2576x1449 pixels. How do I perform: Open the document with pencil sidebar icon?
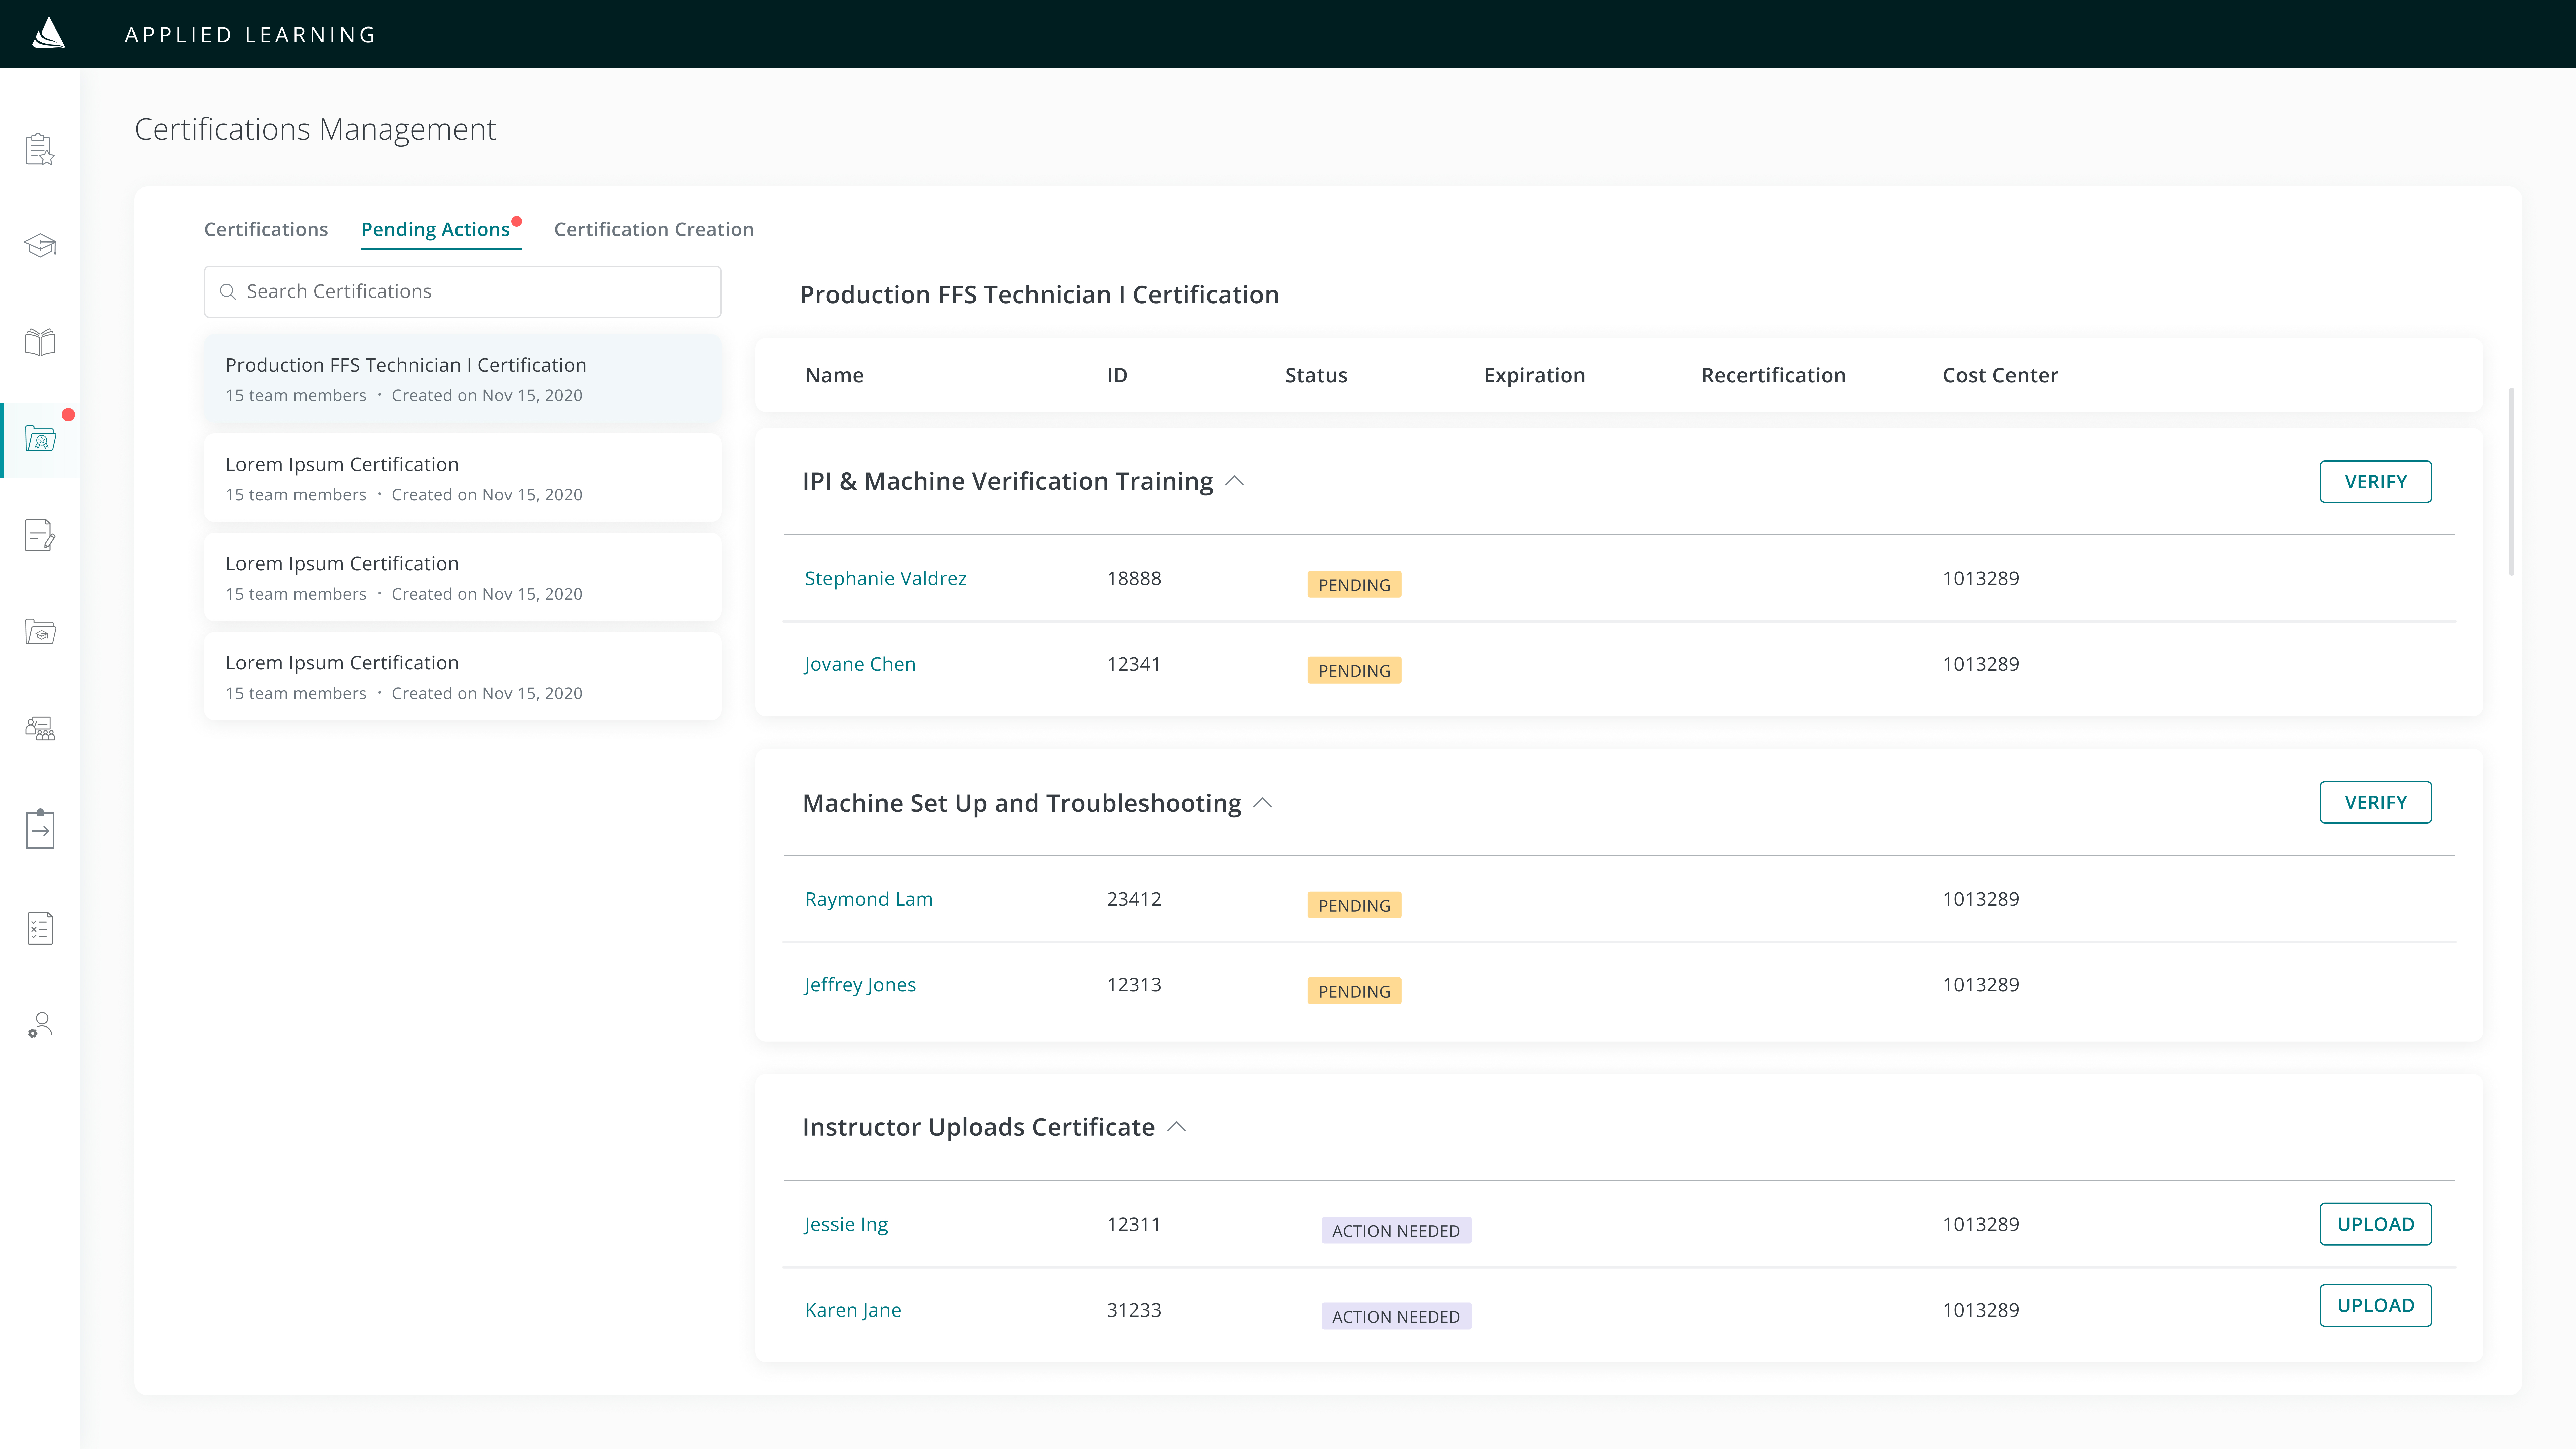[x=40, y=535]
